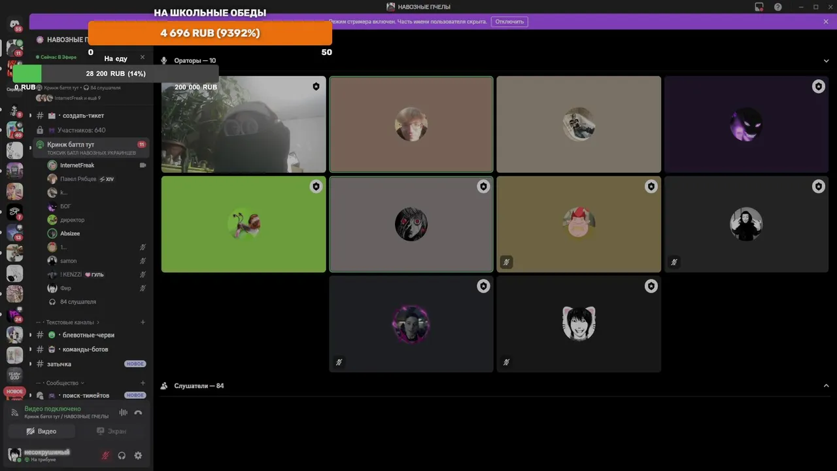Open the Кринж баттл тут stage channel
This screenshot has height=471, width=837.
point(90,147)
